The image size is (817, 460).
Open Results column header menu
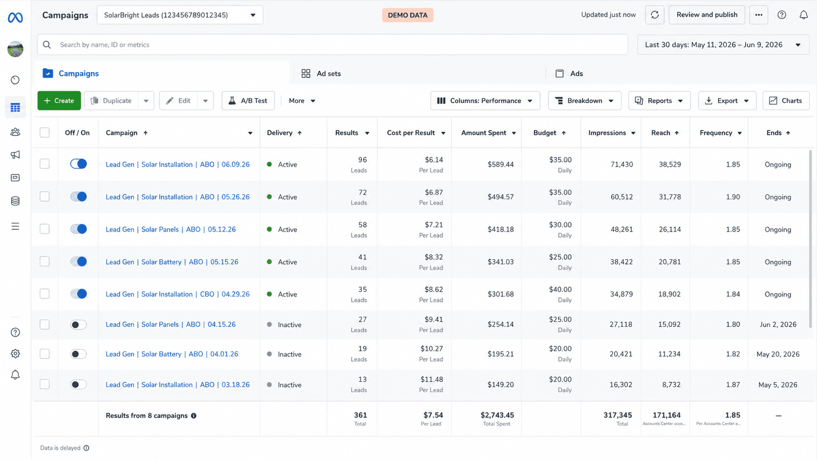point(367,133)
